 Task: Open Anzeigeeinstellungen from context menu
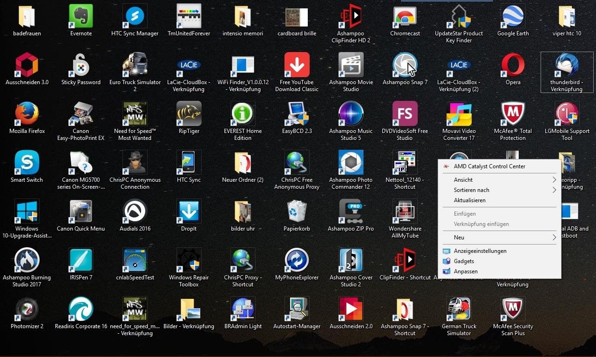tap(499, 251)
